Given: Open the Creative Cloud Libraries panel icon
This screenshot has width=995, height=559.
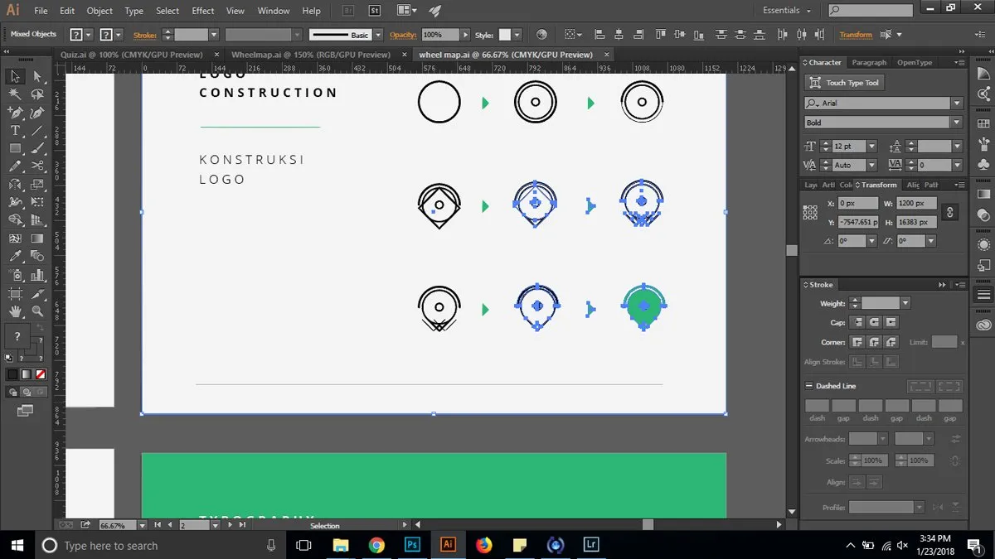Looking at the screenshot, I should [983, 325].
